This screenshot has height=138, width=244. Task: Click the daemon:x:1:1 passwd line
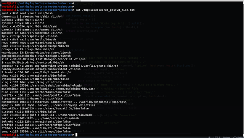[32, 16]
